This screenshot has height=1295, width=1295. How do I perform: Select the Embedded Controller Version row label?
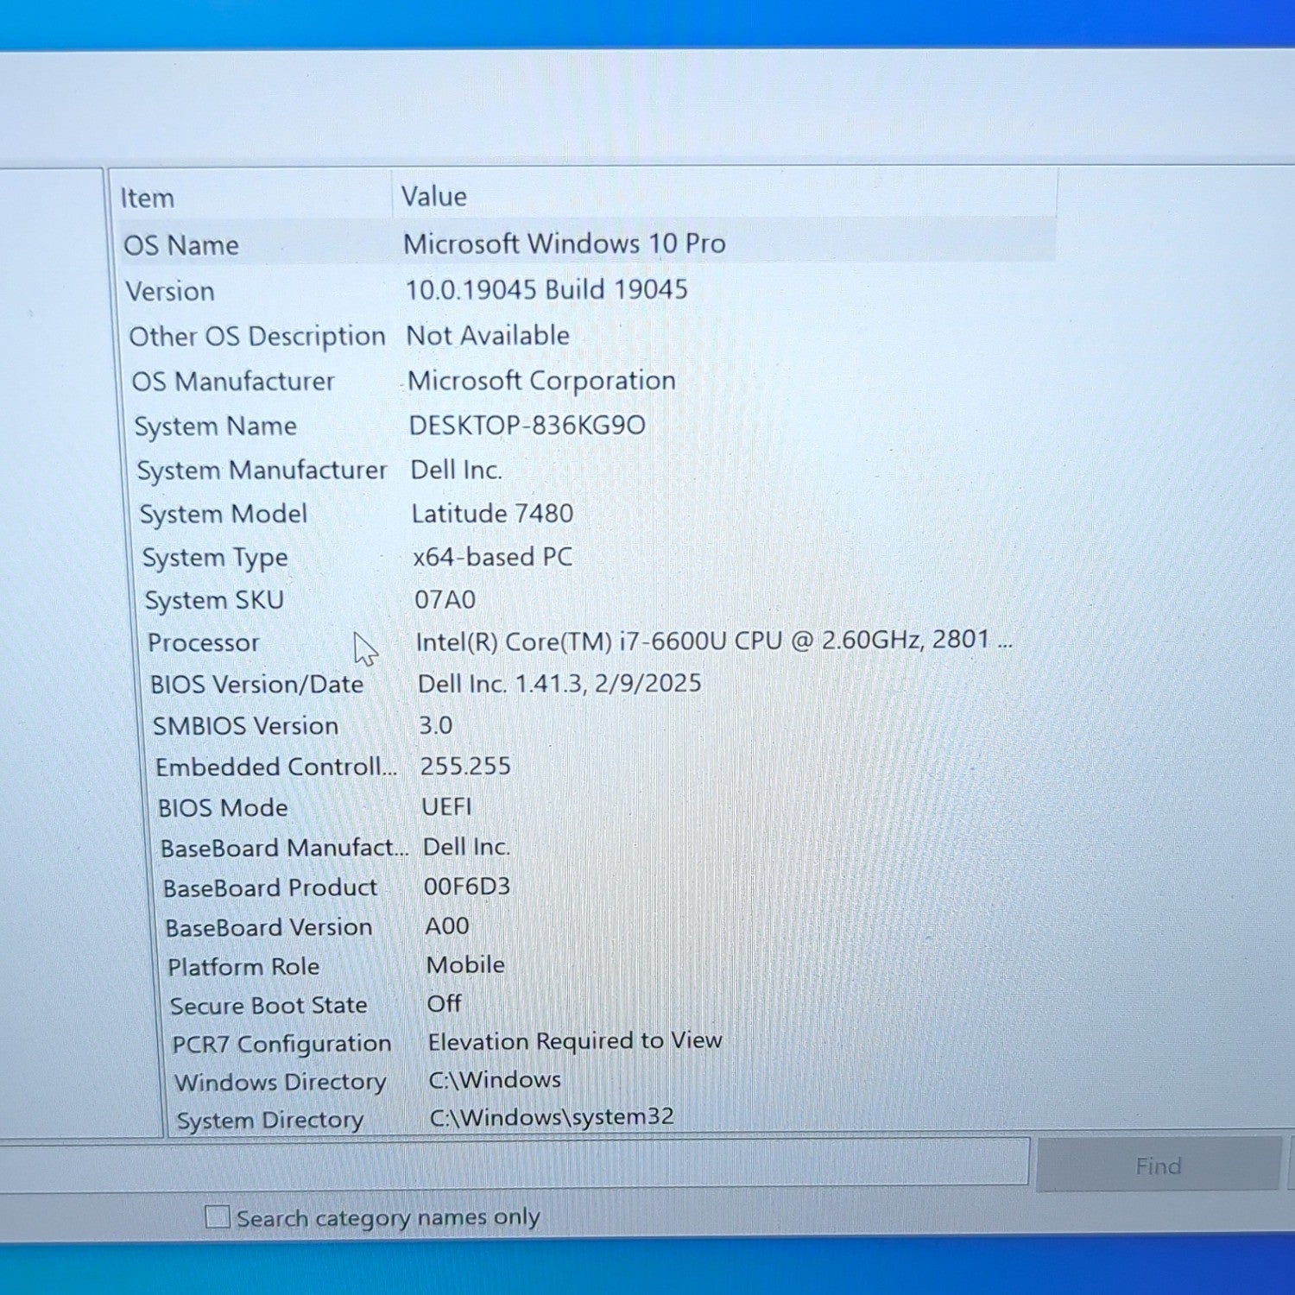(276, 767)
